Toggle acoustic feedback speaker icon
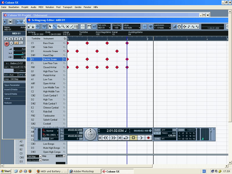This screenshot has height=174, width=232. point(38,27)
